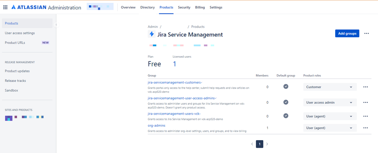
Task: Open more actions for jira-servicemanagement-users-vck row
Action: point(366,116)
